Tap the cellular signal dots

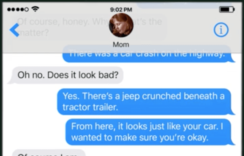[18, 10]
